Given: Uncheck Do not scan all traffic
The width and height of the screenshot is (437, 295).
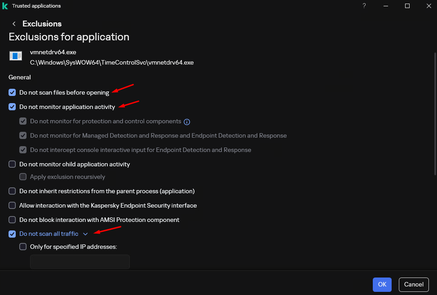Looking at the screenshot, I should pos(12,234).
